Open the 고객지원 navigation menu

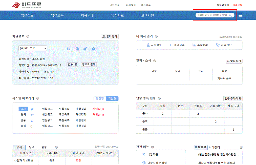pyautogui.click(x=147, y=15)
